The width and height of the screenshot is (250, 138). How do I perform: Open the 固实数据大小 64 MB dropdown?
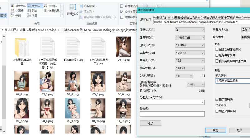click(190, 68)
